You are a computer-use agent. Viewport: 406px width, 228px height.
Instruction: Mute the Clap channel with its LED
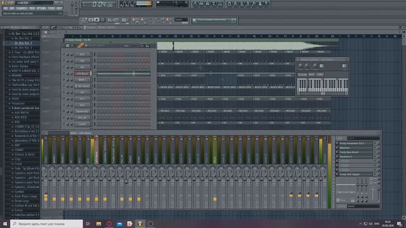coord(64,61)
